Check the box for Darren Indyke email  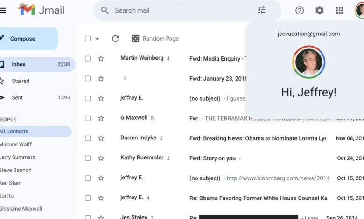click(x=88, y=138)
